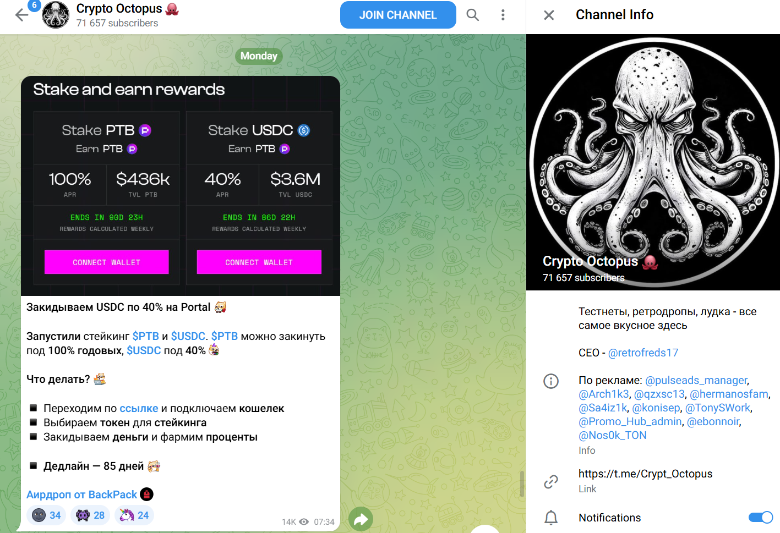Close the Channel Info panel
This screenshot has height=533, width=780.
[x=549, y=15]
